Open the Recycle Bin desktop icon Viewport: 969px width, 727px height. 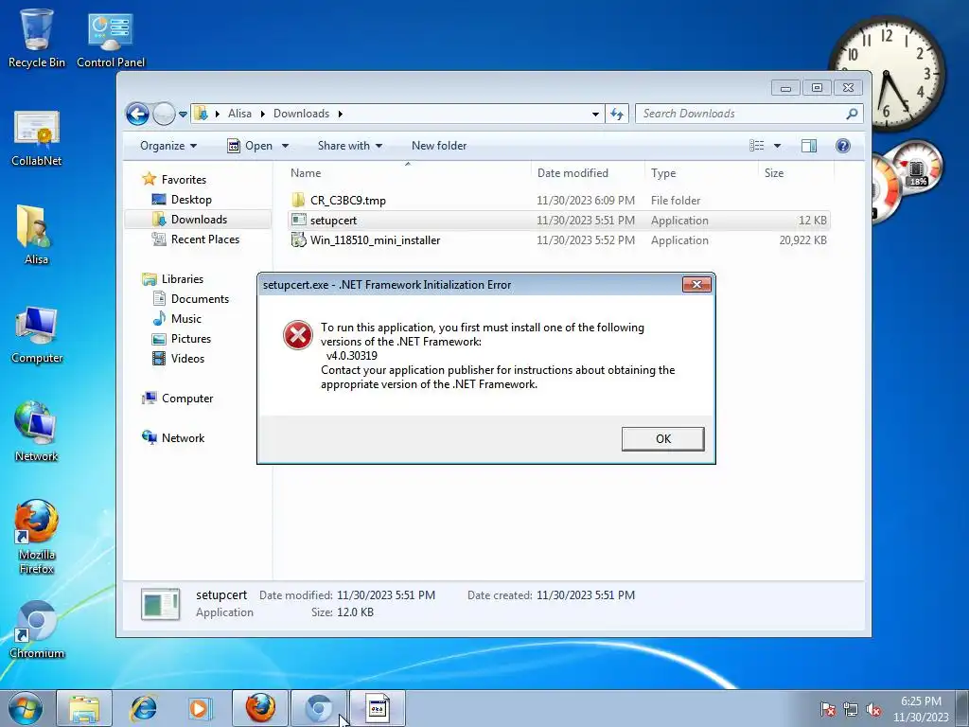tap(37, 37)
